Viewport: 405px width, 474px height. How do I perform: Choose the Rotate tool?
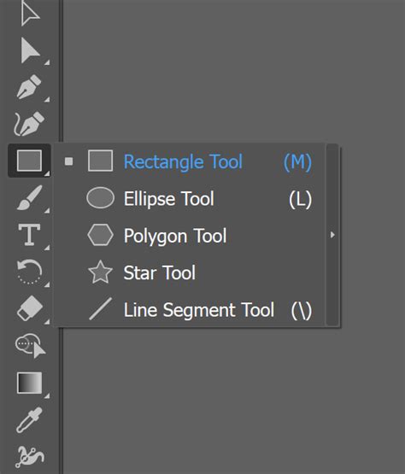(29, 272)
